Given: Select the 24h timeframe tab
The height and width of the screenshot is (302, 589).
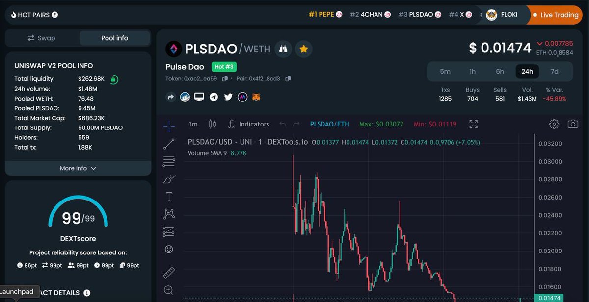Looking at the screenshot, I should pyautogui.click(x=527, y=71).
